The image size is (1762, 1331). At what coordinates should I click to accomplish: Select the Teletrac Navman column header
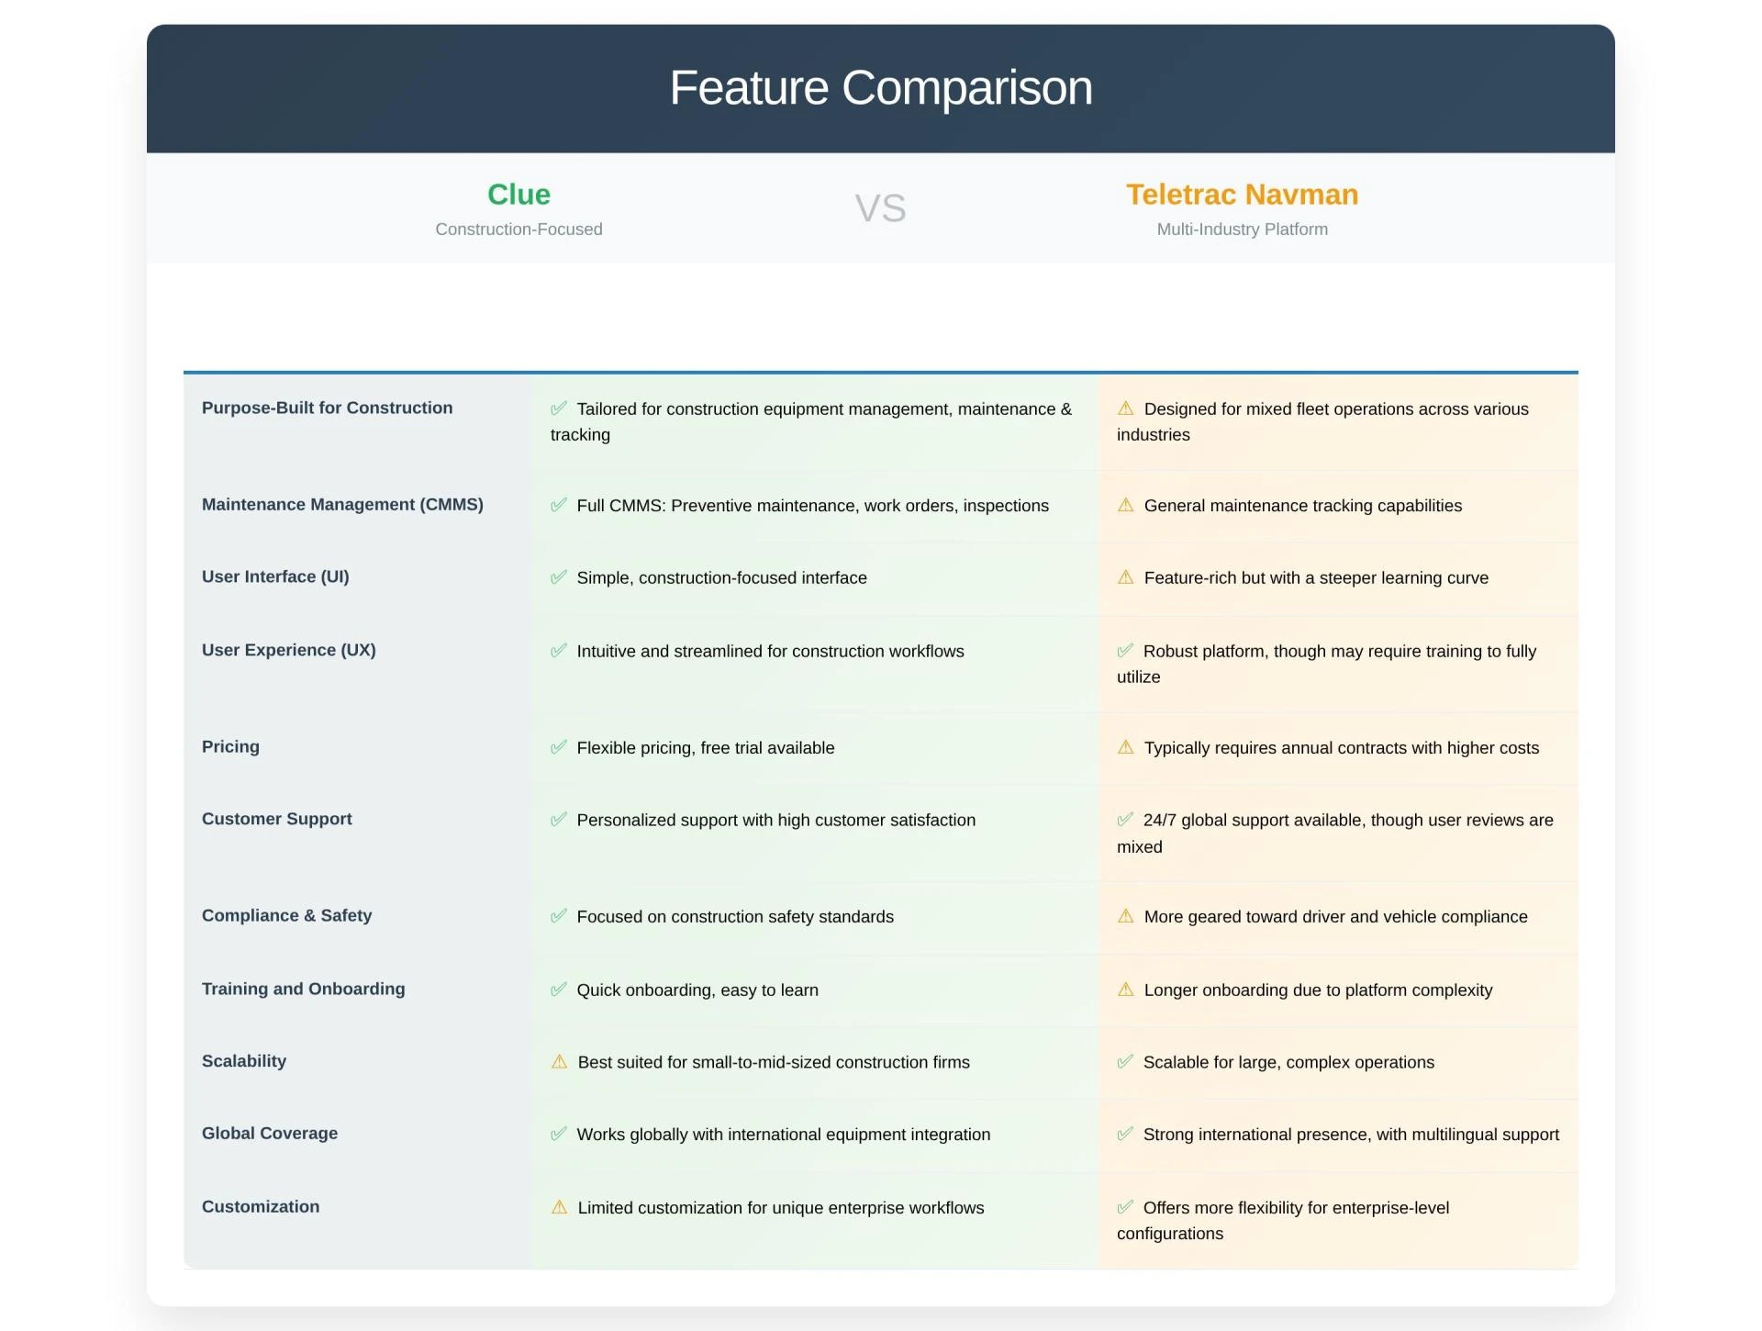[1241, 194]
